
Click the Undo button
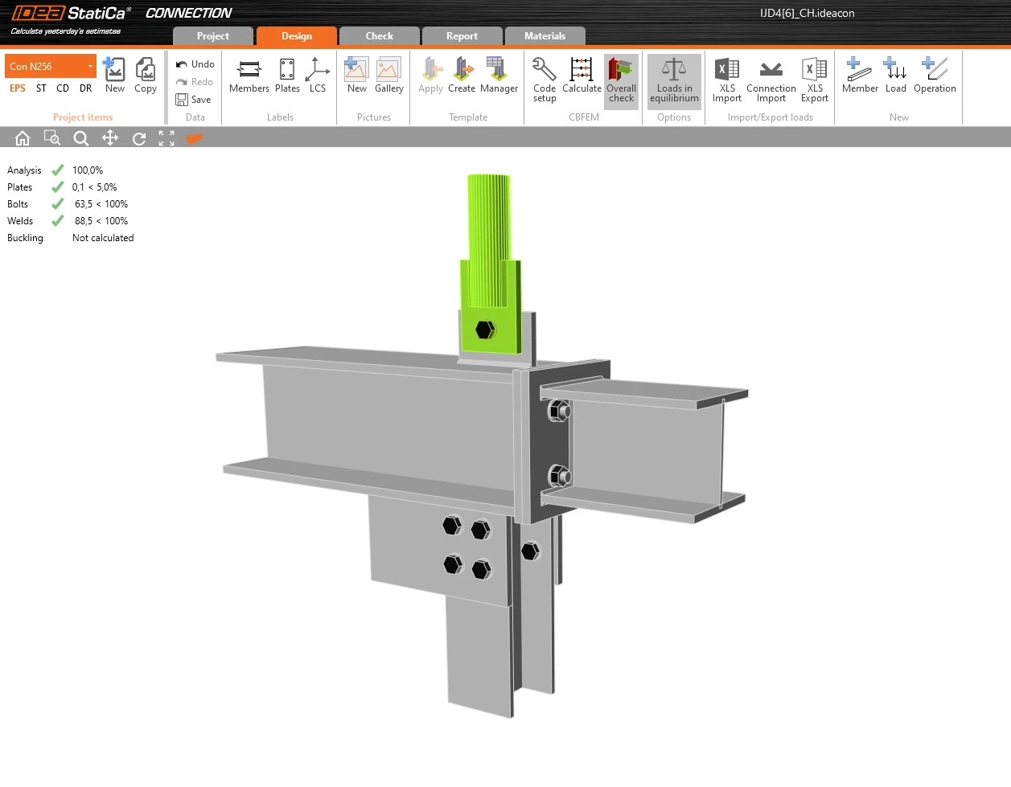(195, 64)
